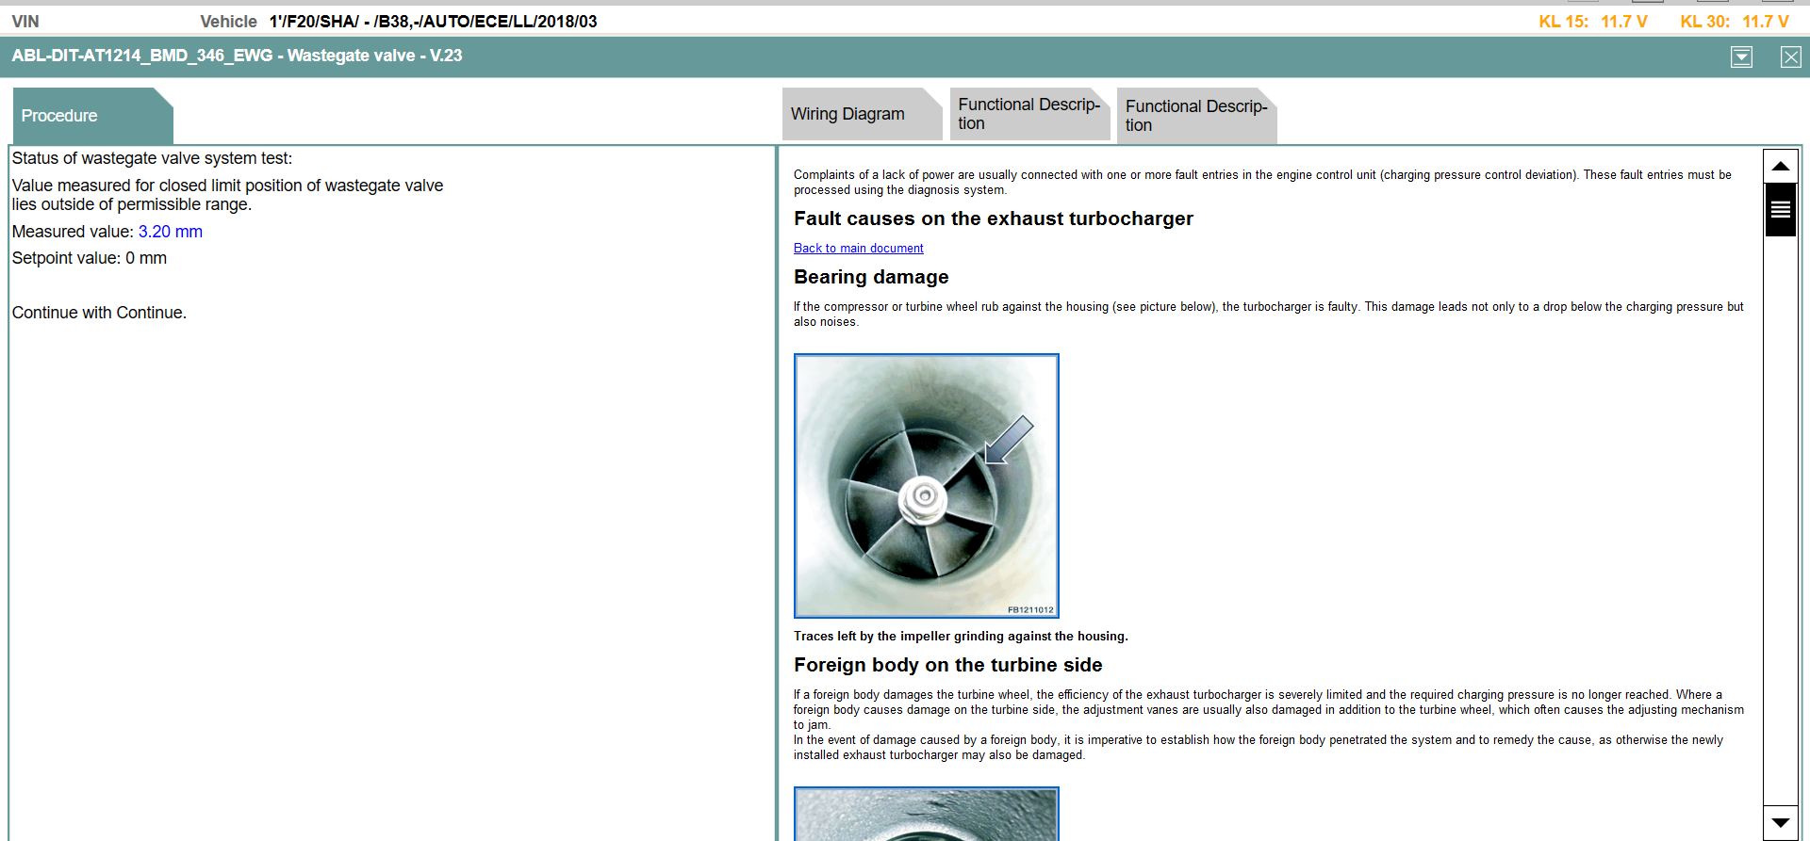Open the bearing damage turbocharger image
The width and height of the screenshot is (1810, 841).
[926, 486]
